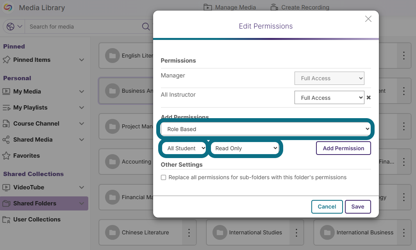Click the search magnifier icon

tap(146, 27)
